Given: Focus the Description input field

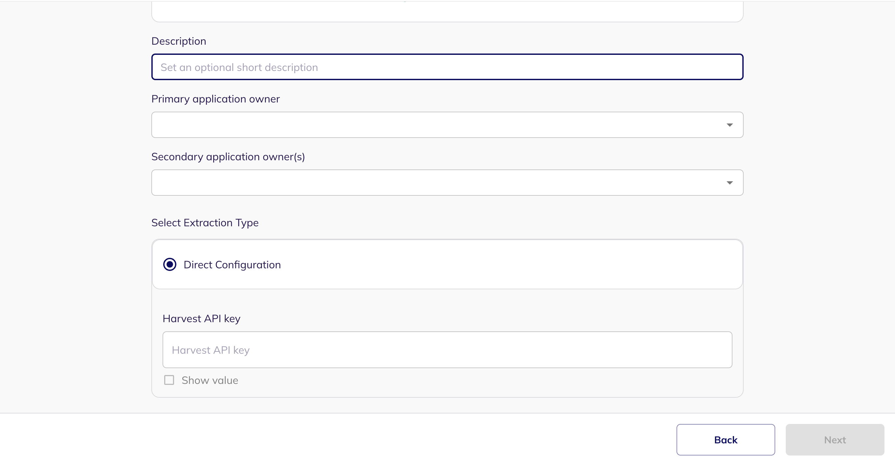Looking at the screenshot, I should click(447, 67).
